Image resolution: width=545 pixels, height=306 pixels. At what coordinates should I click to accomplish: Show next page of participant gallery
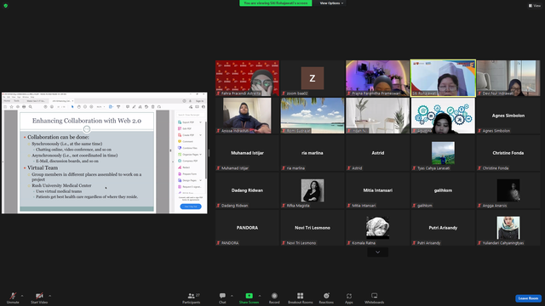pyautogui.click(x=378, y=252)
